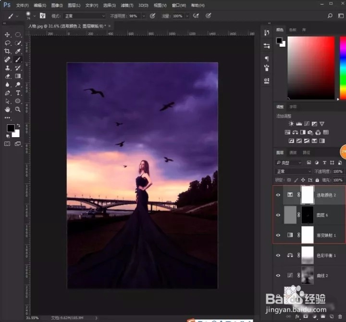Open the 文件(F) menu

click(22, 5)
